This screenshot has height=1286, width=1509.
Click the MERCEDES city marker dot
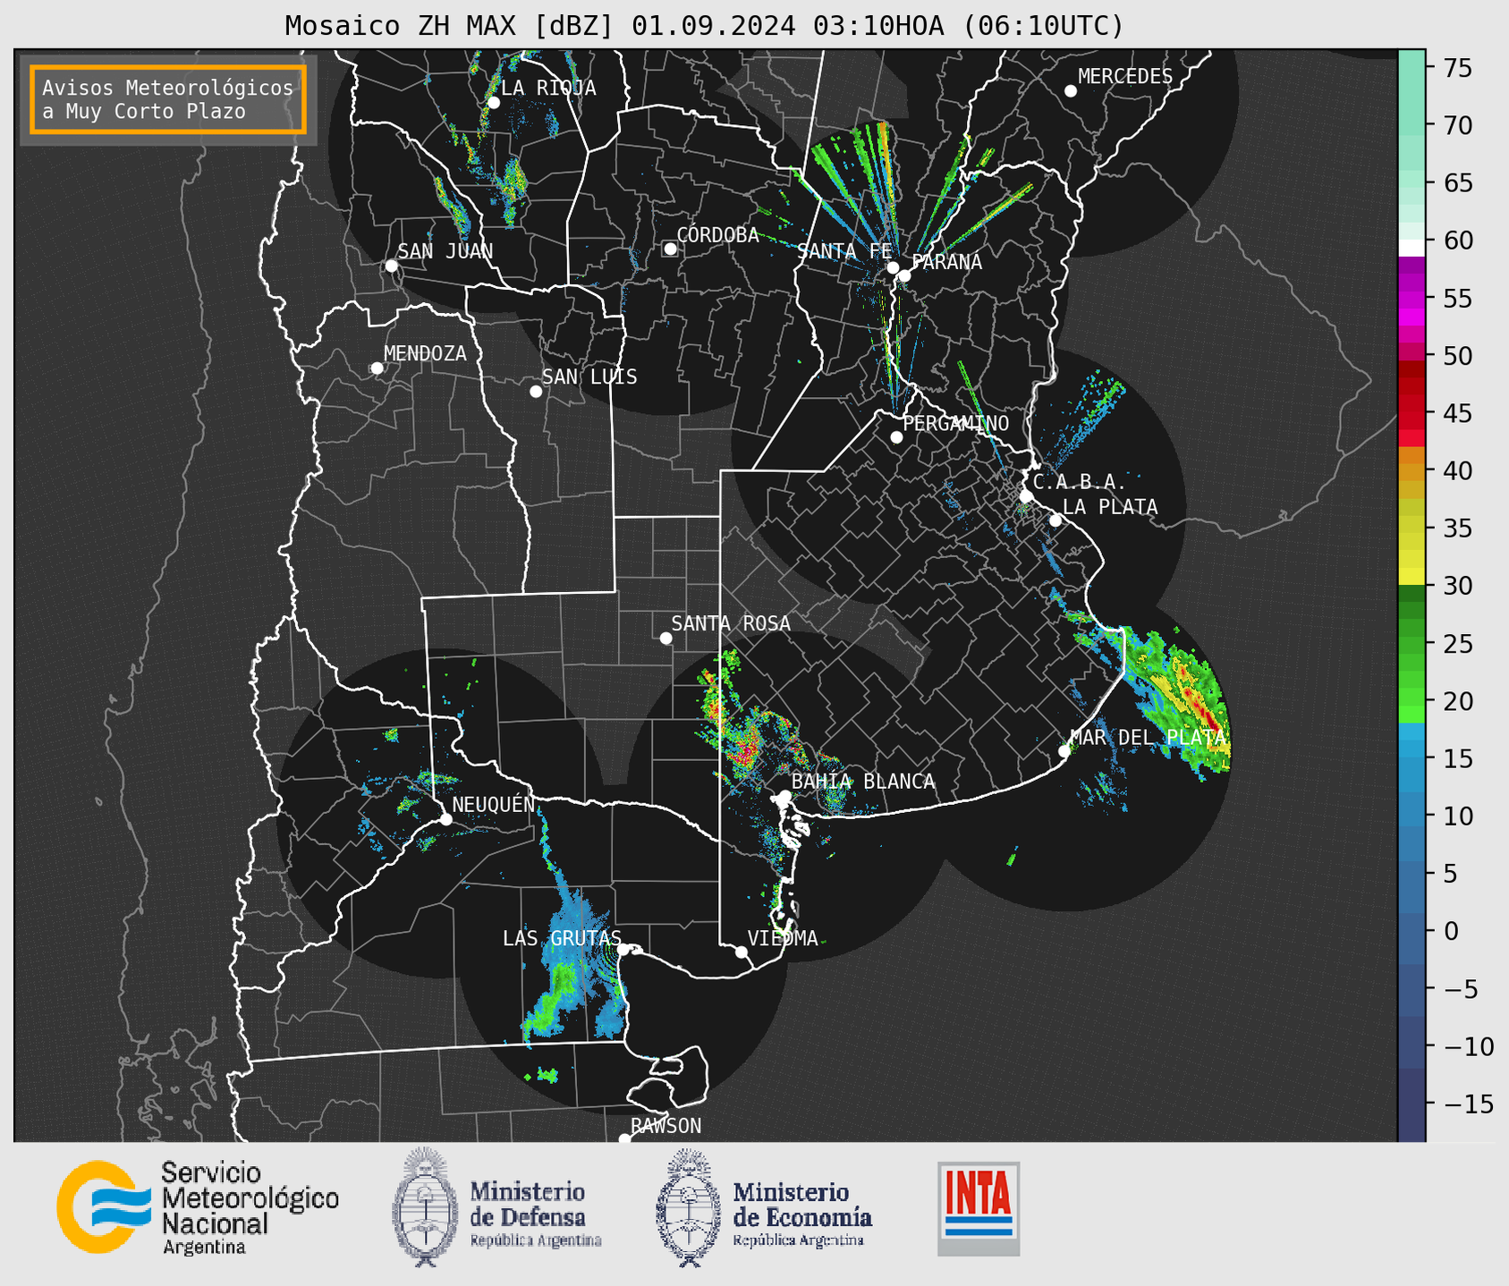(x=1071, y=91)
